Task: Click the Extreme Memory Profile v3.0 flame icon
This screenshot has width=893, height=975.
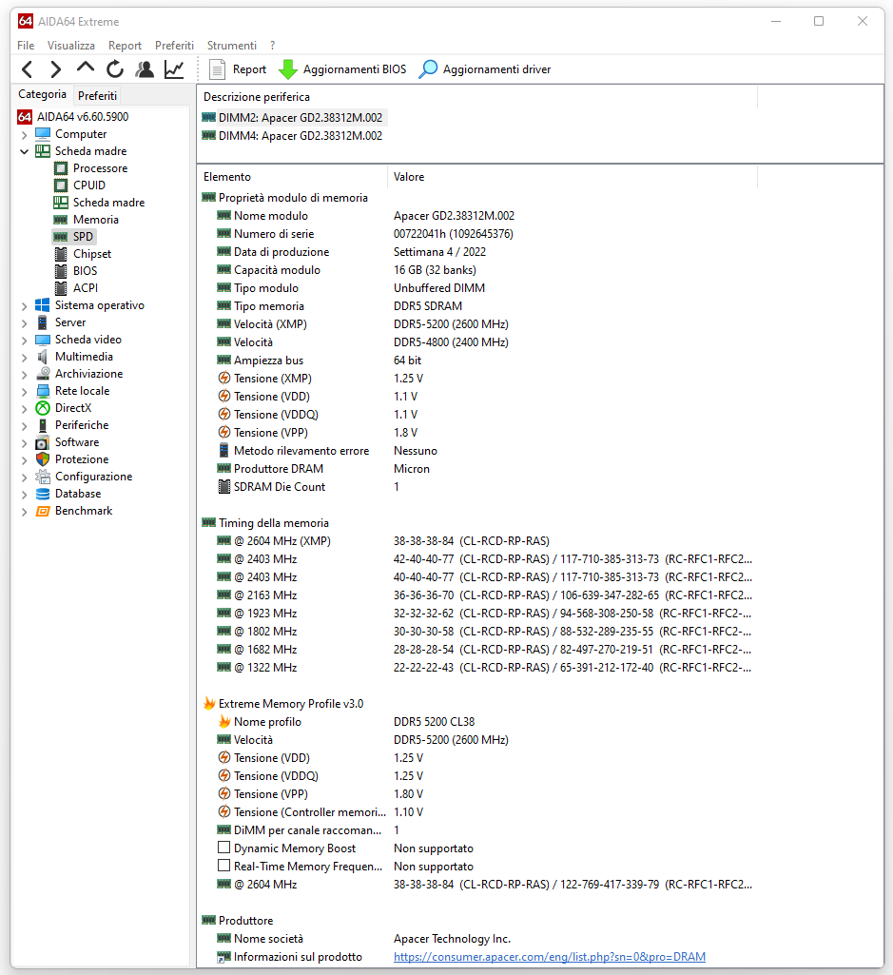Action: tap(209, 704)
